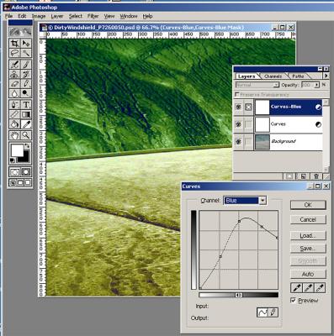Open the Layers palette flyout menu arrow

point(326,76)
